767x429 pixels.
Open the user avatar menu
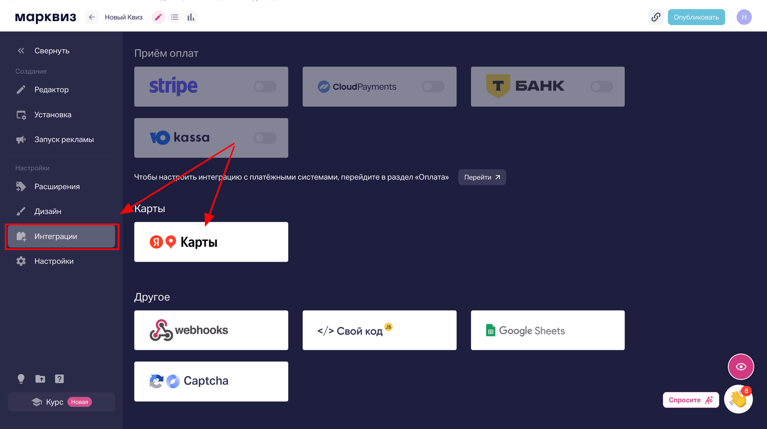coord(744,17)
